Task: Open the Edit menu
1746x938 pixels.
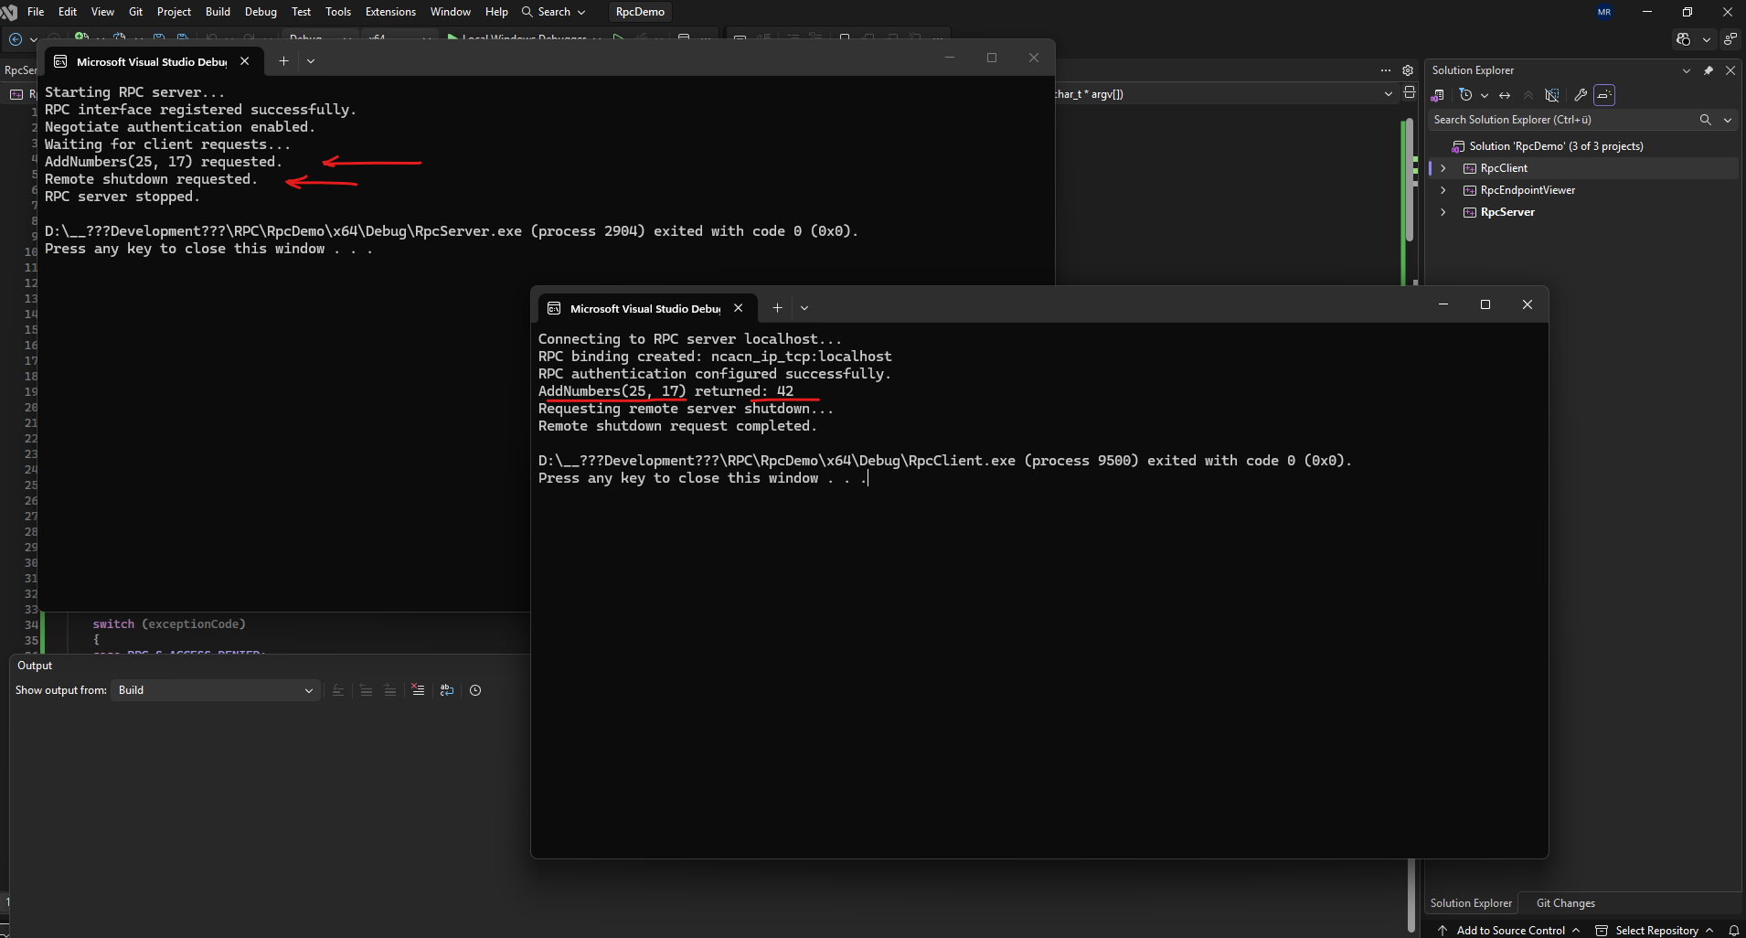Action: click(x=68, y=12)
